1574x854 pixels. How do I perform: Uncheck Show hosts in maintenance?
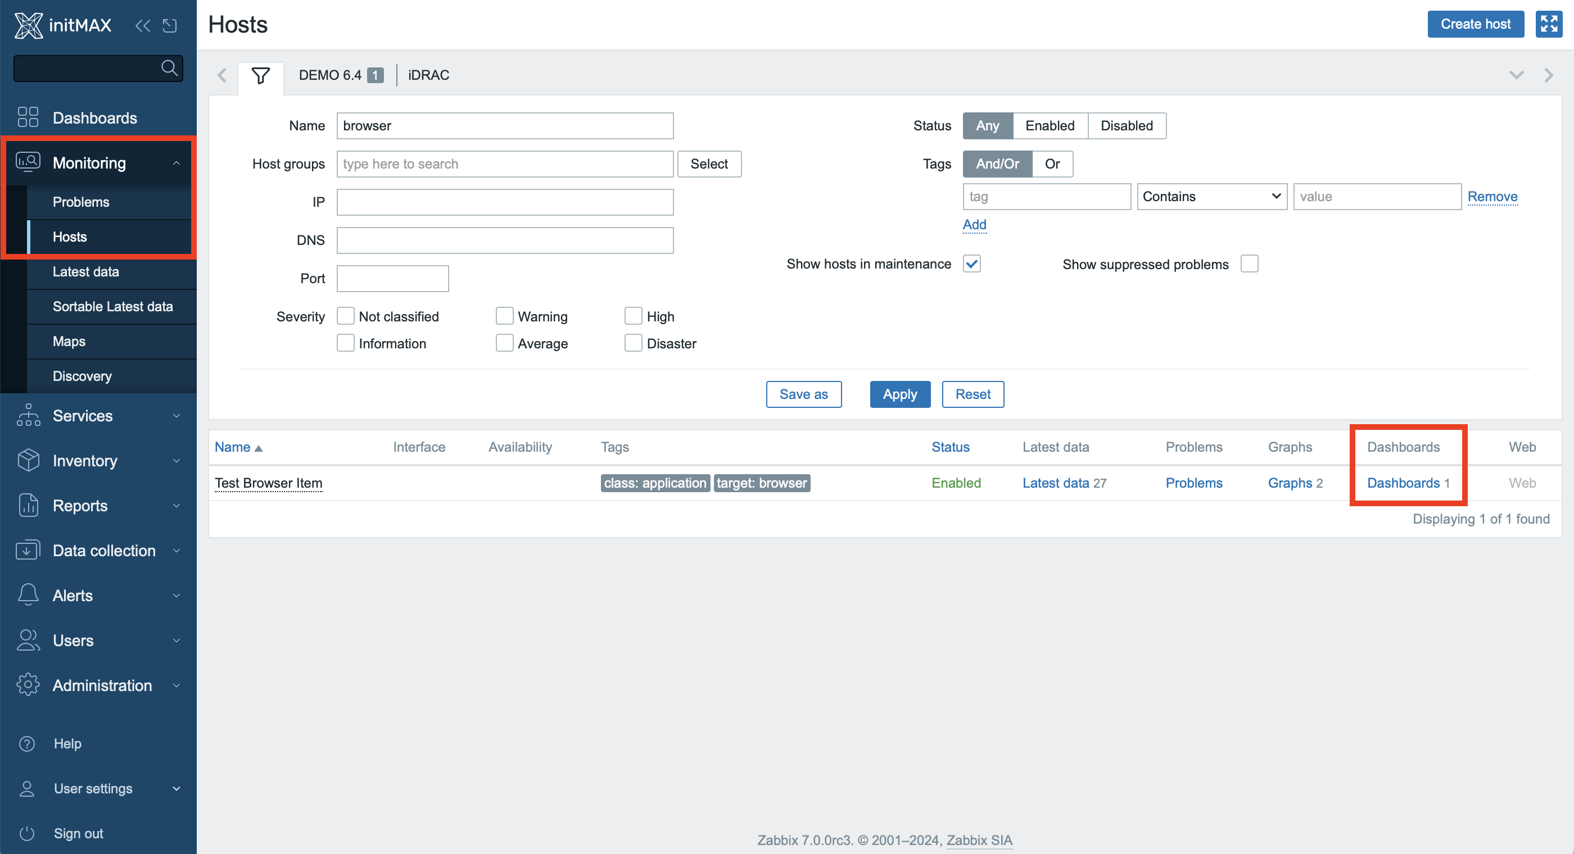(x=971, y=264)
